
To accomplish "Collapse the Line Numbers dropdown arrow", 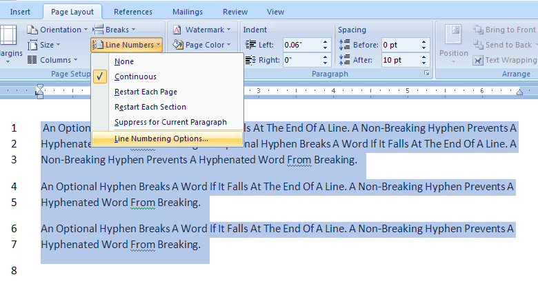I will pyautogui.click(x=158, y=45).
